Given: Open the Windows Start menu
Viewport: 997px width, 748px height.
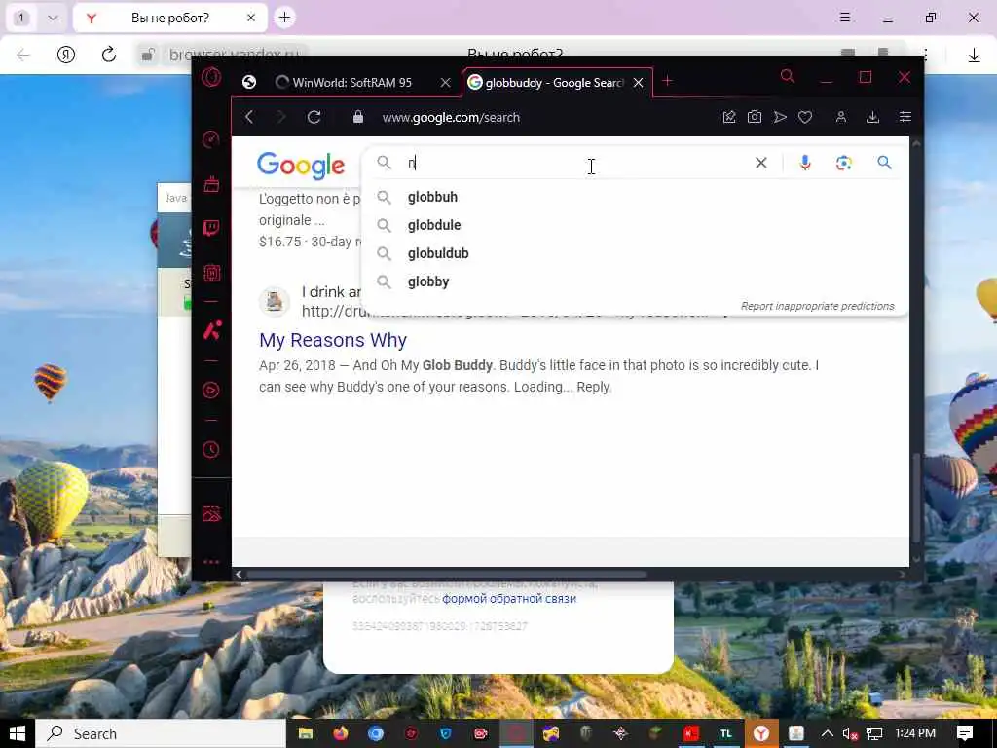Looking at the screenshot, I should [x=18, y=733].
